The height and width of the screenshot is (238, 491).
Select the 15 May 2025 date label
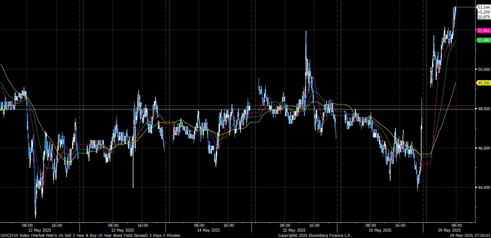(294, 230)
